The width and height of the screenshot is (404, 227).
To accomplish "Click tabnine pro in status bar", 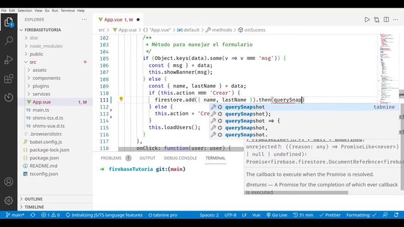I will click(x=163, y=215).
